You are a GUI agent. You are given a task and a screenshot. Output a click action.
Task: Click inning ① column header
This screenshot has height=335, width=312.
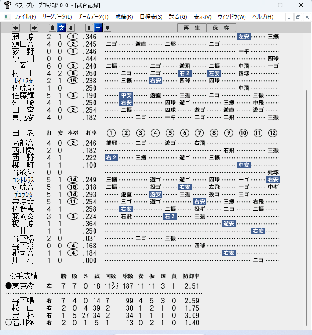[x=111, y=133]
